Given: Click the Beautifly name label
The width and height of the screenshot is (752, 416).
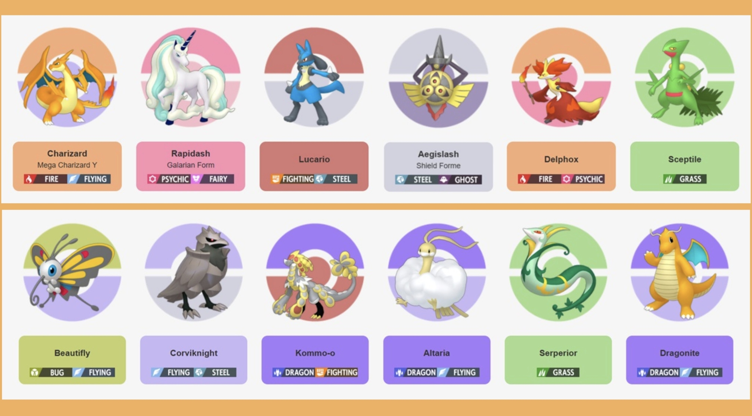Looking at the screenshot, I should 72,353.
